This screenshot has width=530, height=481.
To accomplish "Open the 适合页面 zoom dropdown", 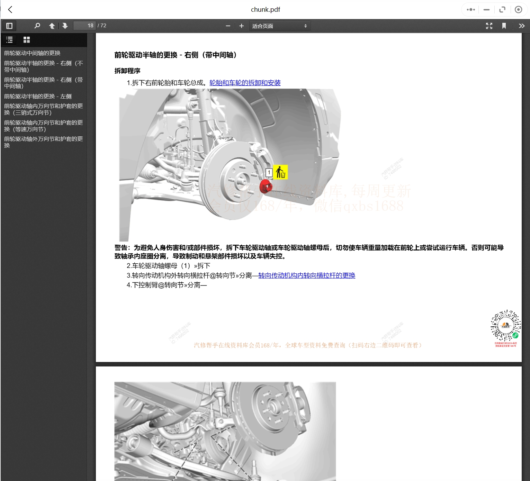I will pos(279,26).
